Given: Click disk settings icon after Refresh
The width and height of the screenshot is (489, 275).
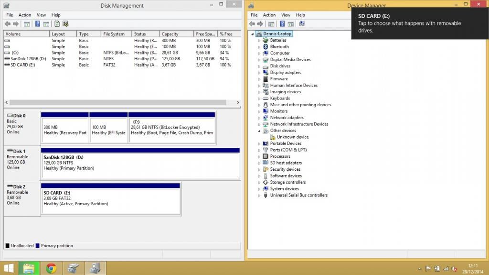Looking at the screenshot, I should [x=65, y=24].
